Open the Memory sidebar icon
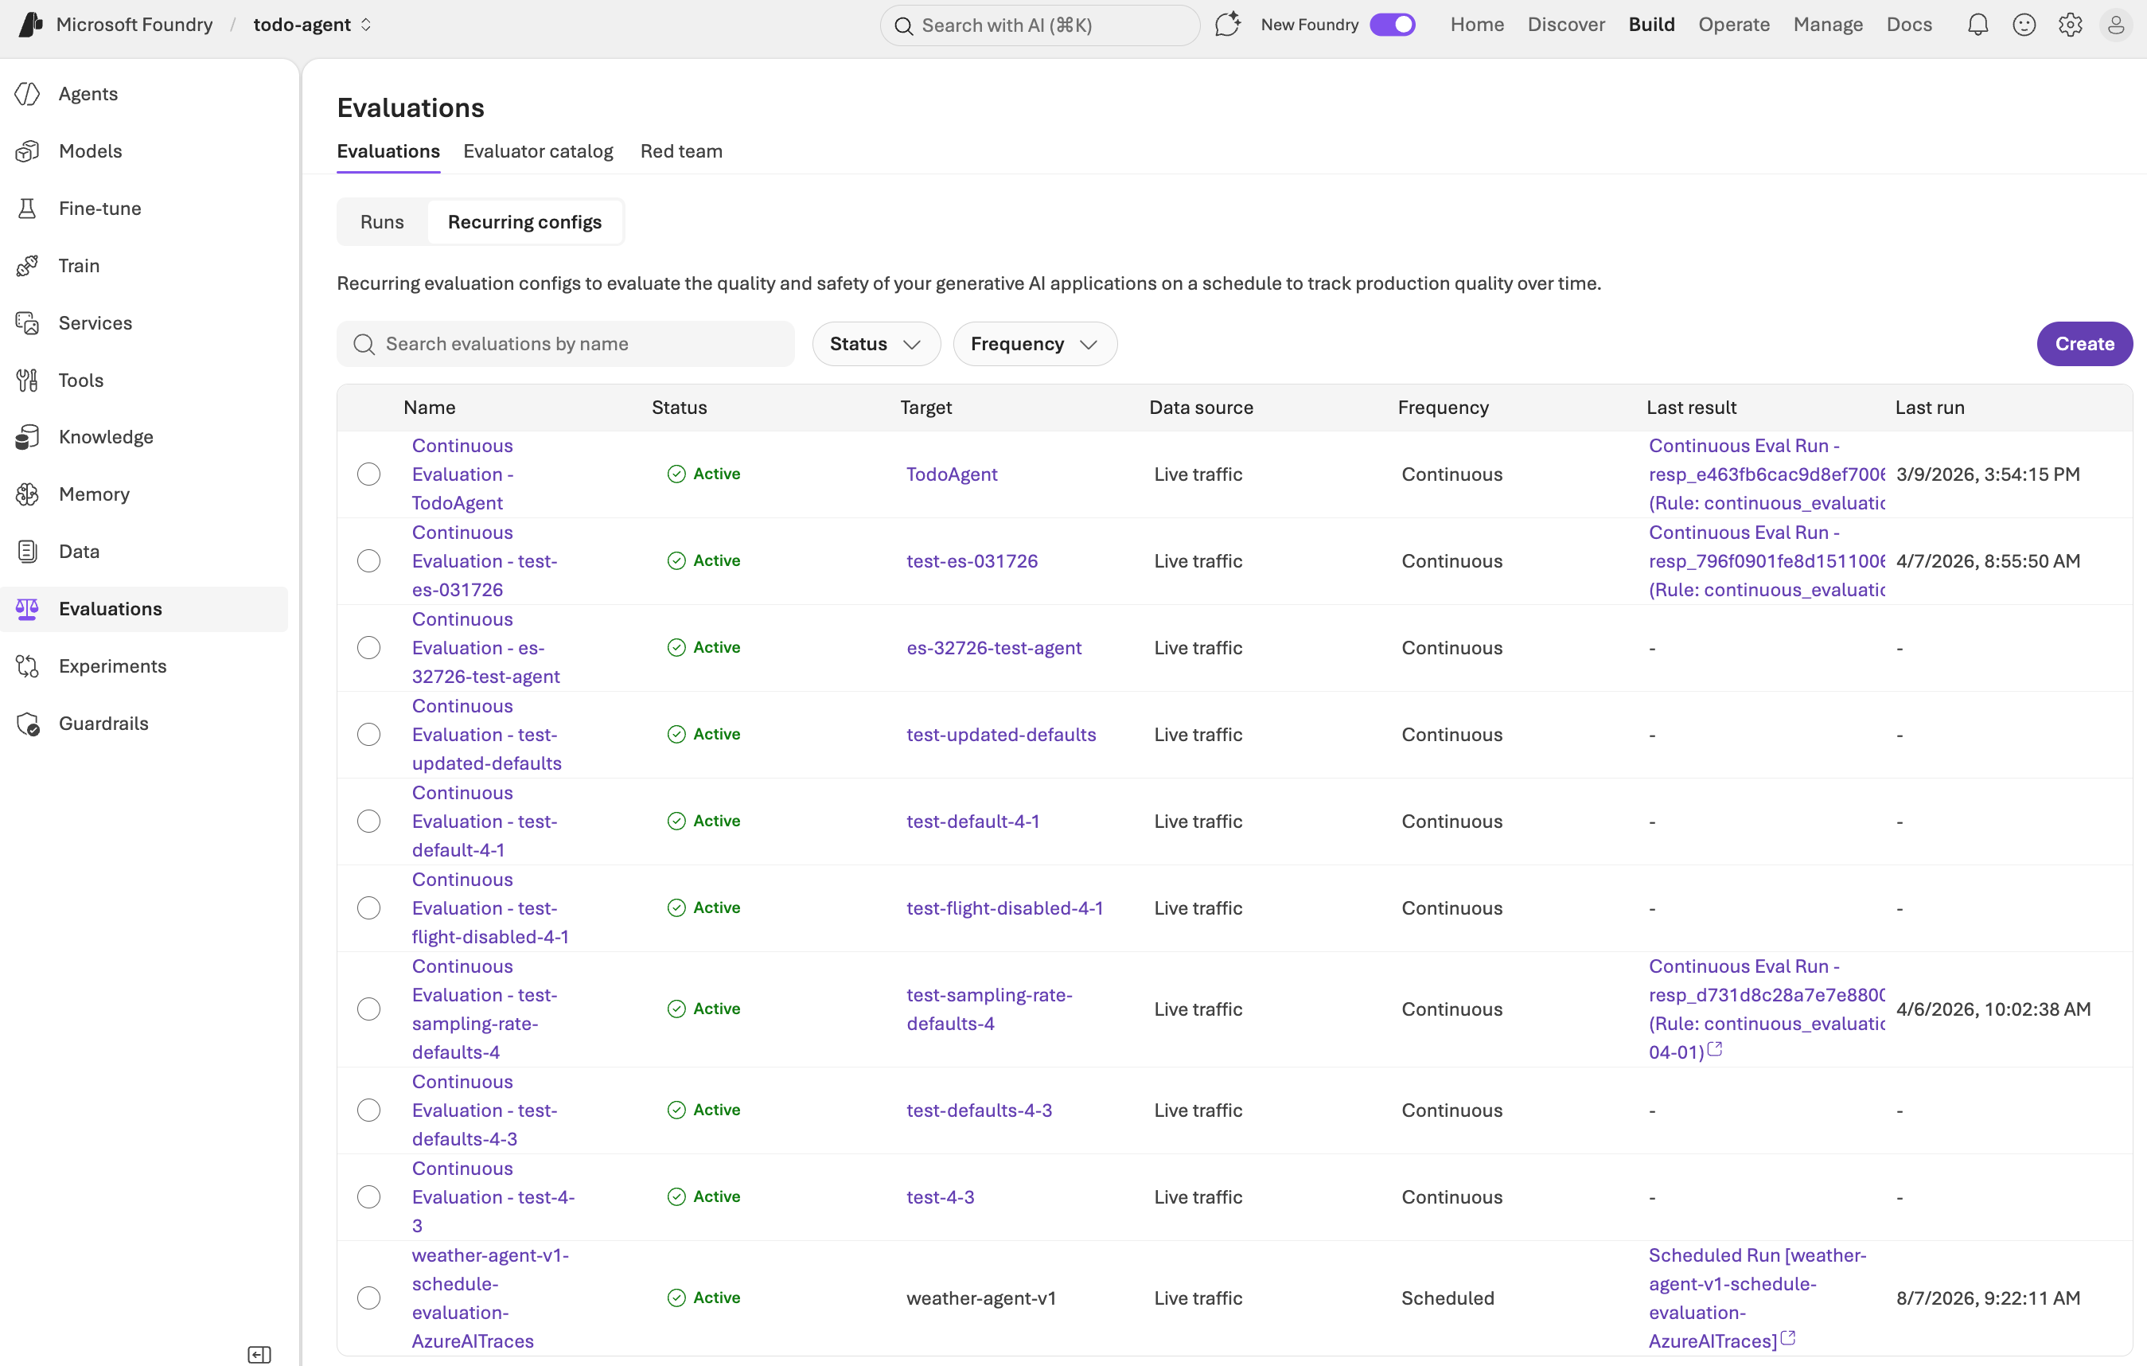Screen dimensions: 2147x1366 28,494
